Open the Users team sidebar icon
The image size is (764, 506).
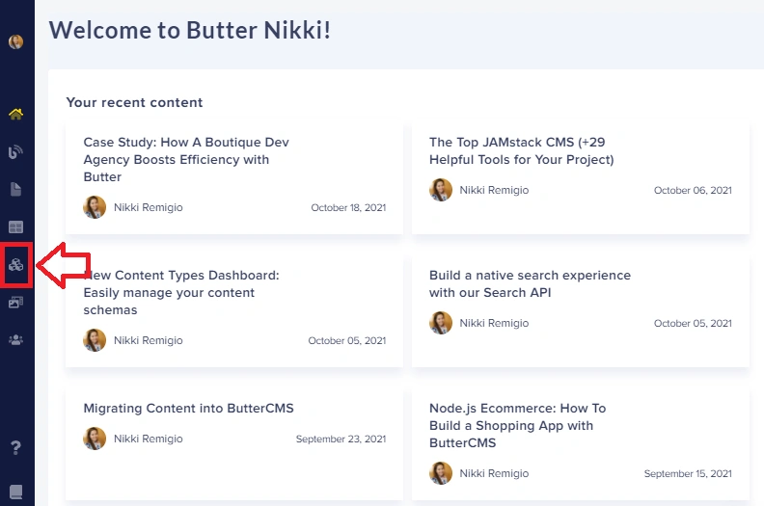coord(15,340)
